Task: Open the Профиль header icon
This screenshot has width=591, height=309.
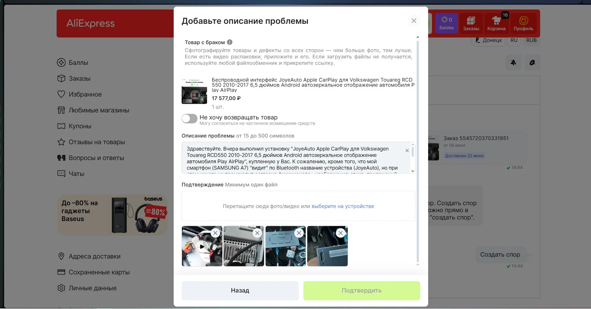Action: tap(523, 24)
